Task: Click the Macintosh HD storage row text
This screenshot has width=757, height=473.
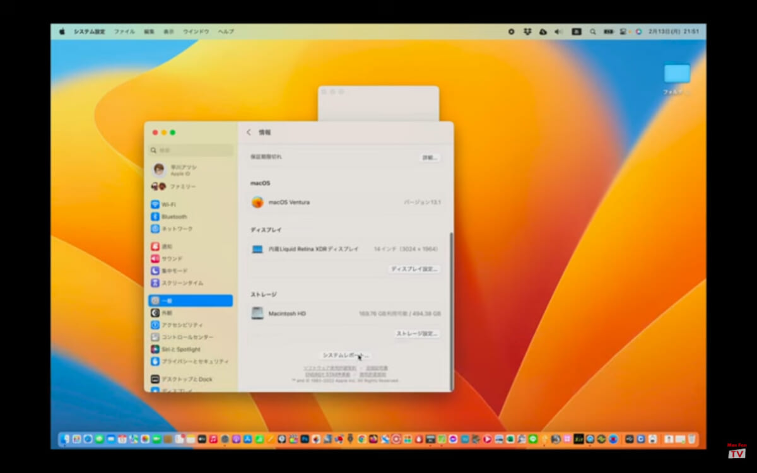Action: click(287, 313)
